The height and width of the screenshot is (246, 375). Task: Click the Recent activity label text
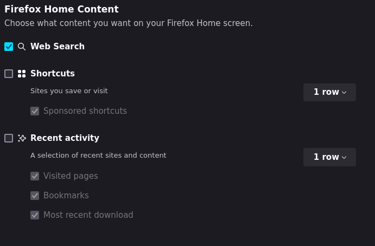pos(65,138)
